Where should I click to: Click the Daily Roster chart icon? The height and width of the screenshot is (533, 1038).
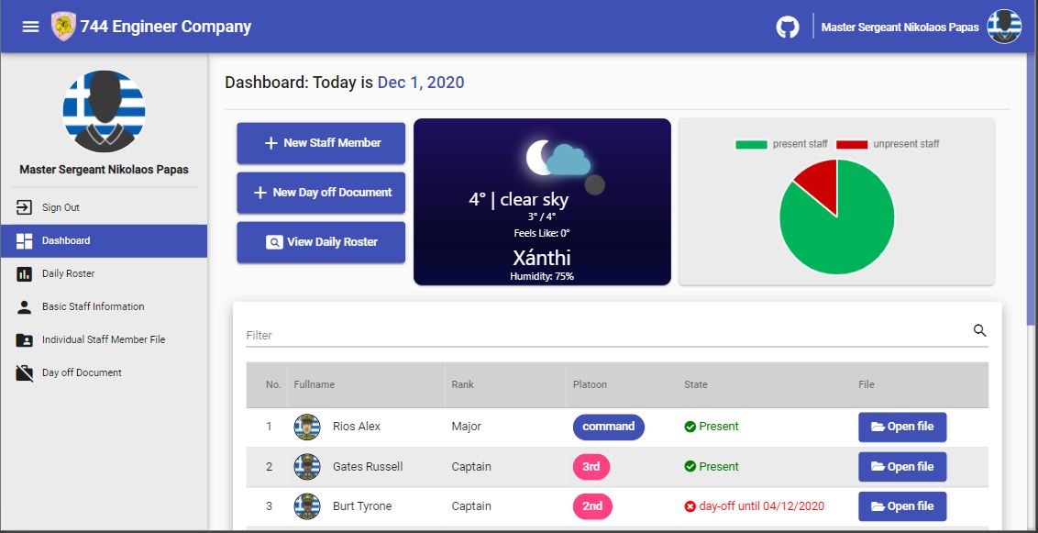point(24,274)
